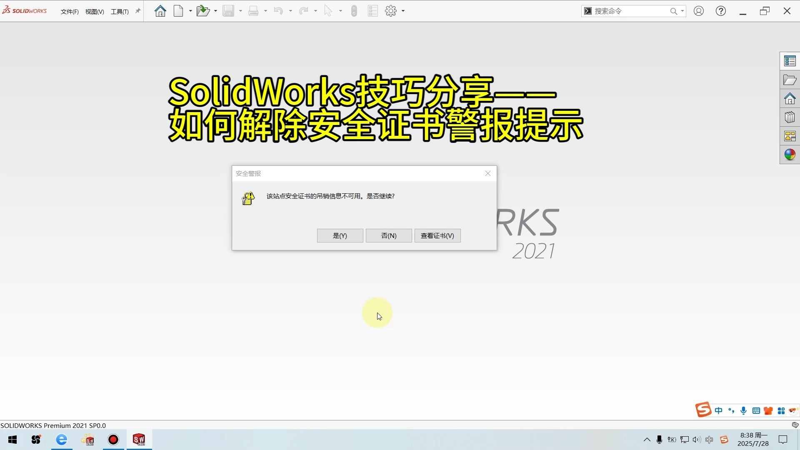
Task: Expand the New document dropdown arrow
Action: tap(190, 11)
